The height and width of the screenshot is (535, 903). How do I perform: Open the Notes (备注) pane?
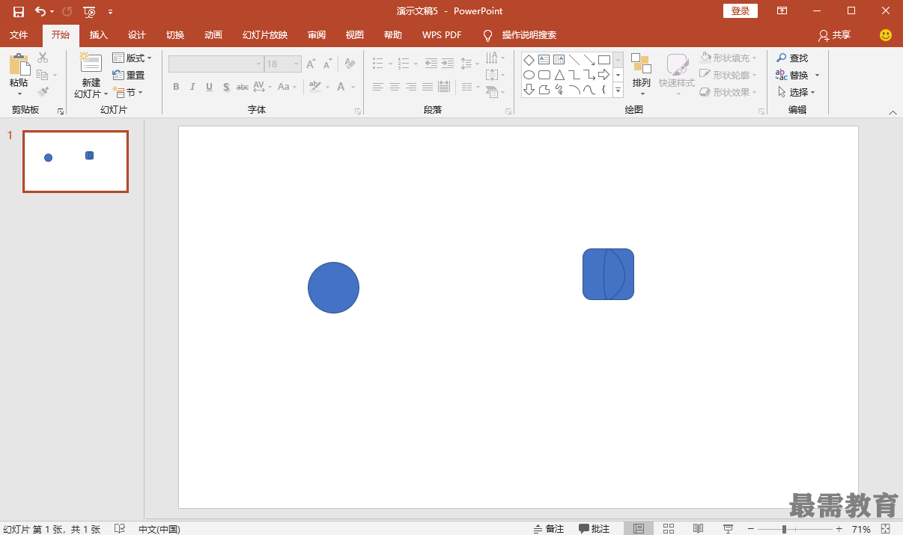549,528
